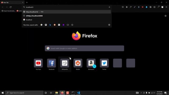The width and height of the screenshot is (169, 95).
Task: Search this time with DuckDuckGo
Action: (x=55, y=25)
